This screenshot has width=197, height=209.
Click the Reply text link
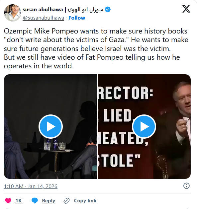pos(49,201)
